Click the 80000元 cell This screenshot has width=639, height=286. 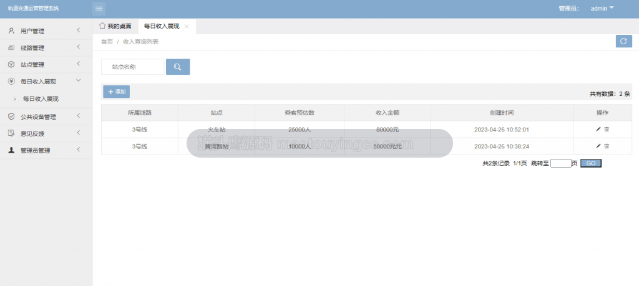tap(387, 130)
